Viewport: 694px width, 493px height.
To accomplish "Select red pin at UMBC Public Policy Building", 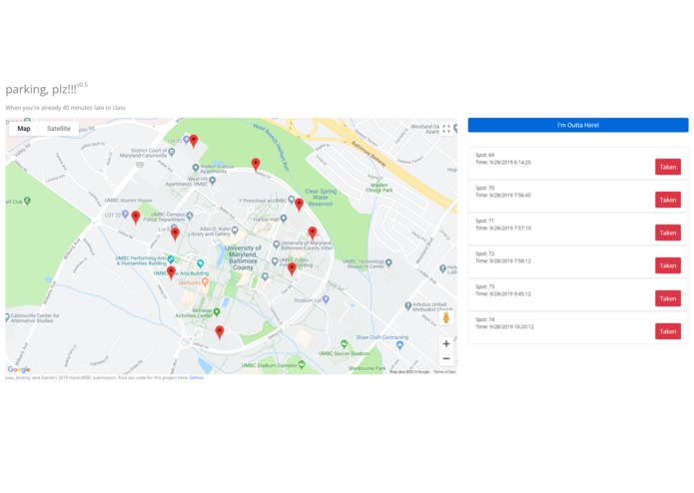I will click(292, 268).
